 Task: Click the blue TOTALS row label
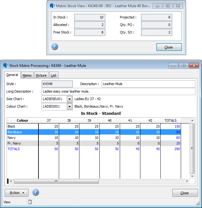13,149
